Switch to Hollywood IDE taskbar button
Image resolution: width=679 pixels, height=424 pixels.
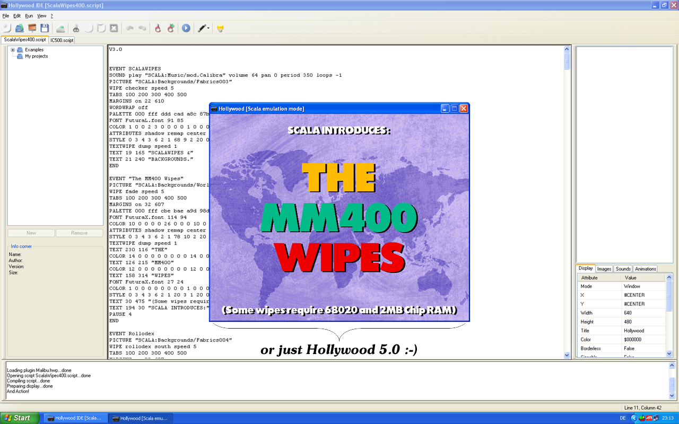point(75,418)
